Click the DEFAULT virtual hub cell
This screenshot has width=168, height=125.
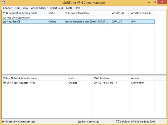[117, 22]
